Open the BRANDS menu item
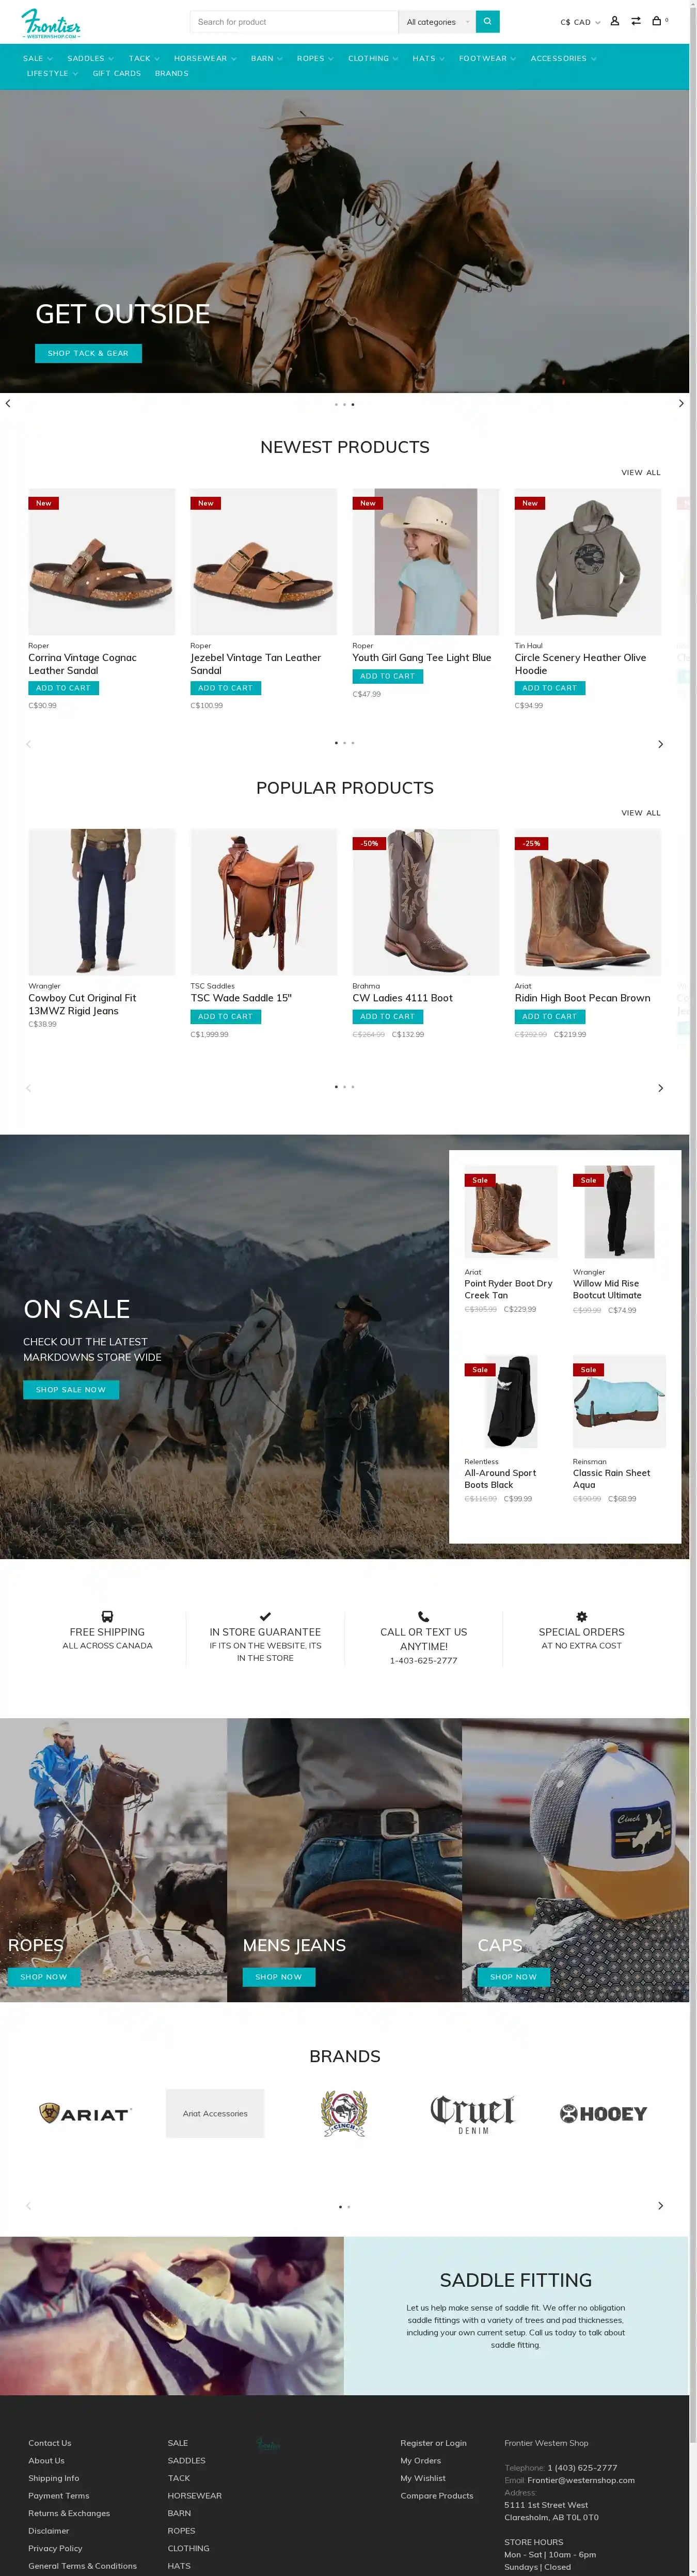 click(172, 74)
